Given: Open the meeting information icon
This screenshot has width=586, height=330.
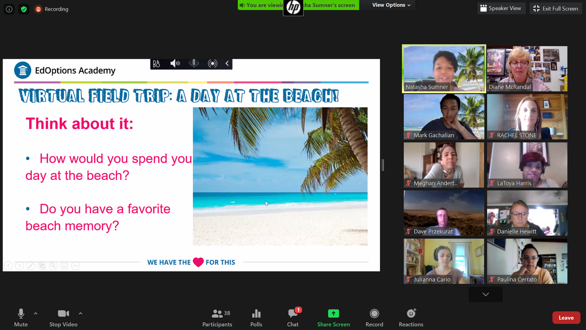Looking at the screenshot, I should tap(9, 9).
